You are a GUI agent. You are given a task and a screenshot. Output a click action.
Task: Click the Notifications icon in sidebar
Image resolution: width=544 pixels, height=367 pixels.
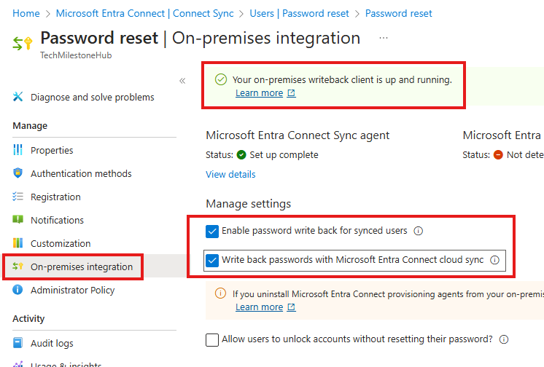[x=18, y=220]
